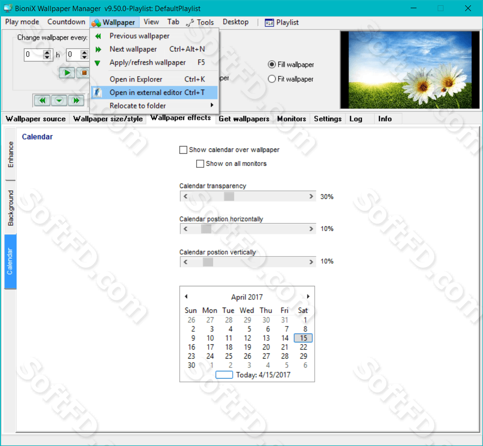Viewport: 483px width, 446px height.
Task: Switch to Wallpaper size/style tab
Action: coord(108,119)
